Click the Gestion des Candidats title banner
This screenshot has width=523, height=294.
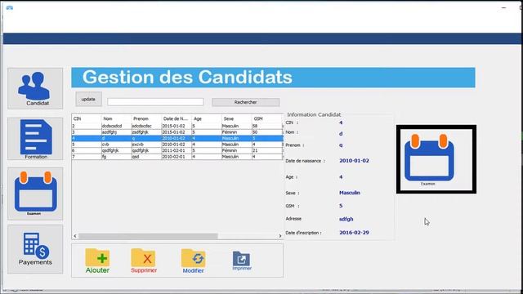(273, 78)
